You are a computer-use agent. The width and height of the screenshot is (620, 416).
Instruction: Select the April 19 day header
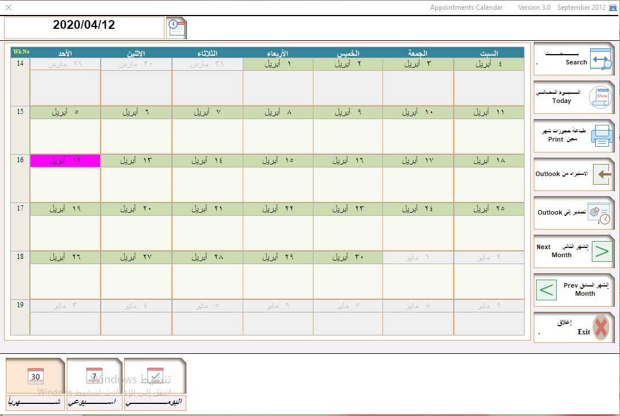(x=65, y=209)
